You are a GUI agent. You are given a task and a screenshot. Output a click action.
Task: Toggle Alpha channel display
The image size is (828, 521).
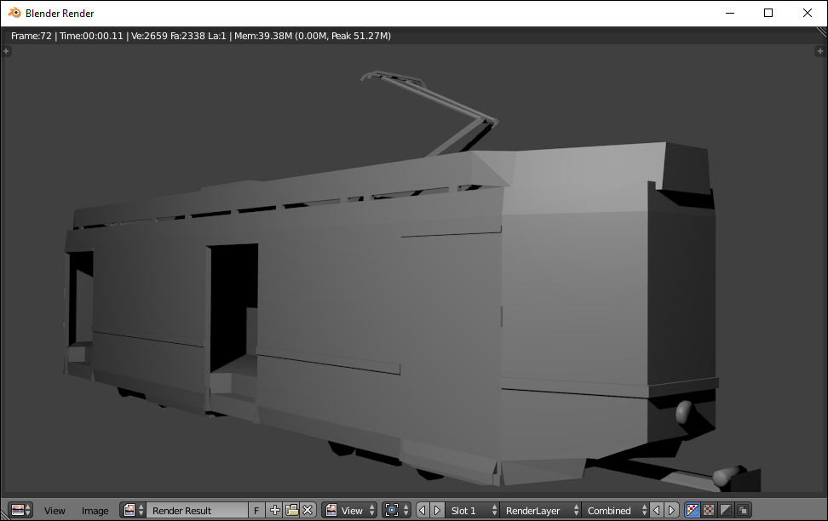726,511
